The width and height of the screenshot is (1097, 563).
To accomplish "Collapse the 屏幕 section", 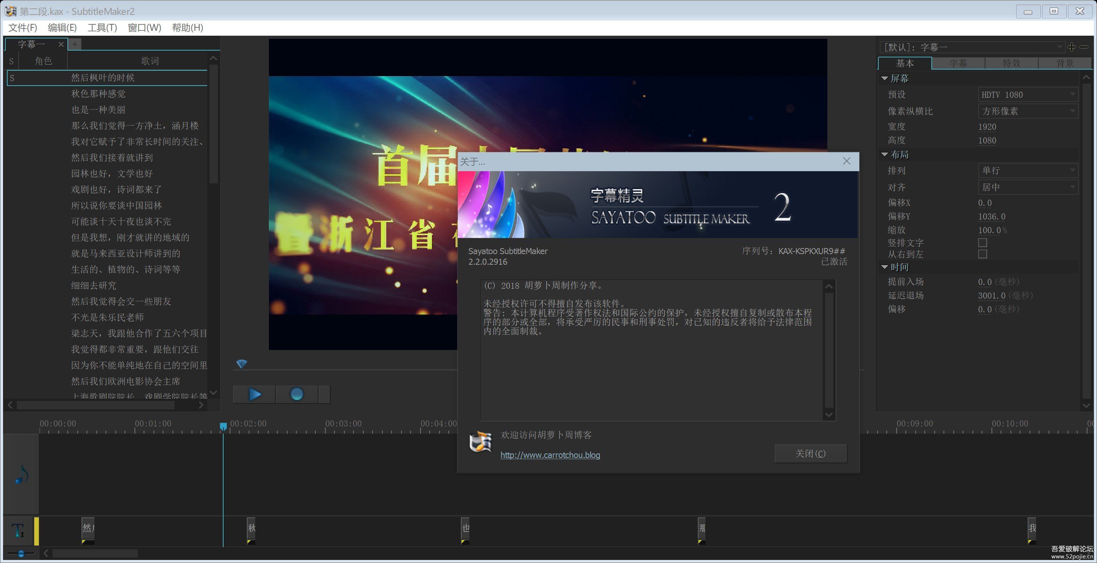I will [x=884, y=79].
